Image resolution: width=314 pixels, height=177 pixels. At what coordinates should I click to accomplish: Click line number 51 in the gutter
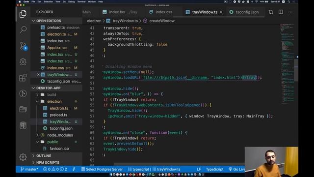coord(92,83)
